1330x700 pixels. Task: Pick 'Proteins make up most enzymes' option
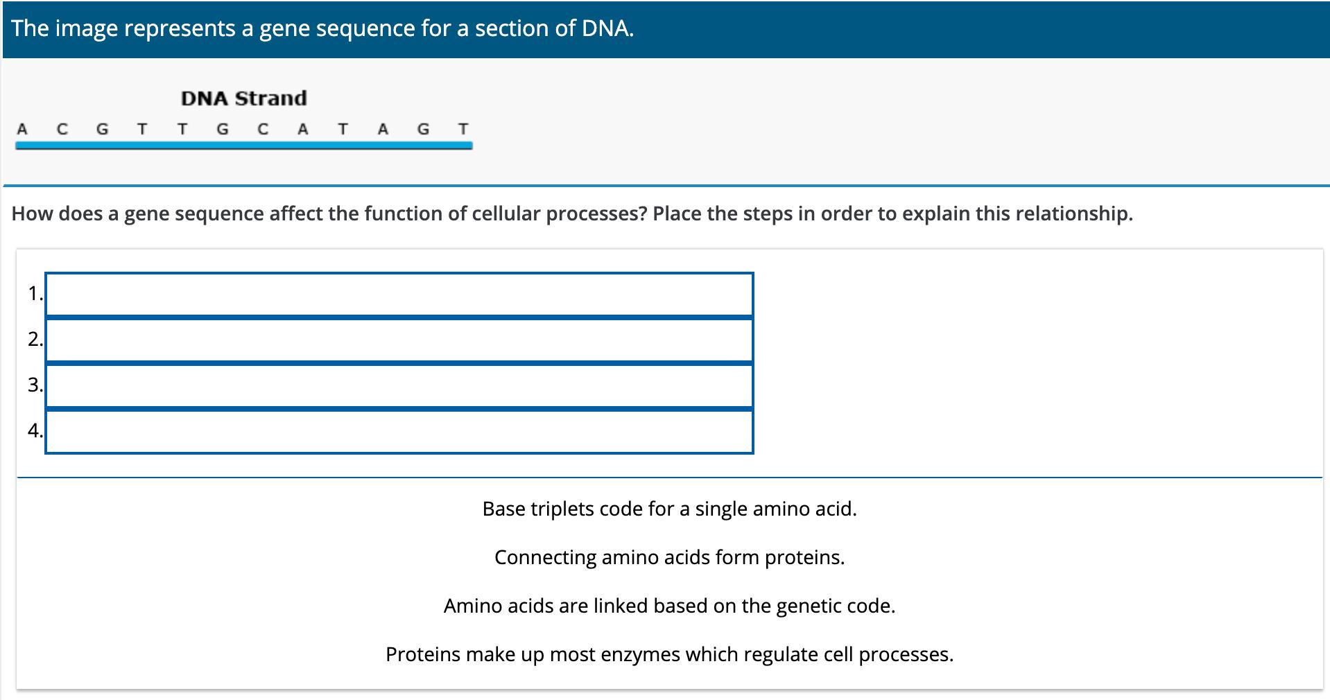click(670, 654)
